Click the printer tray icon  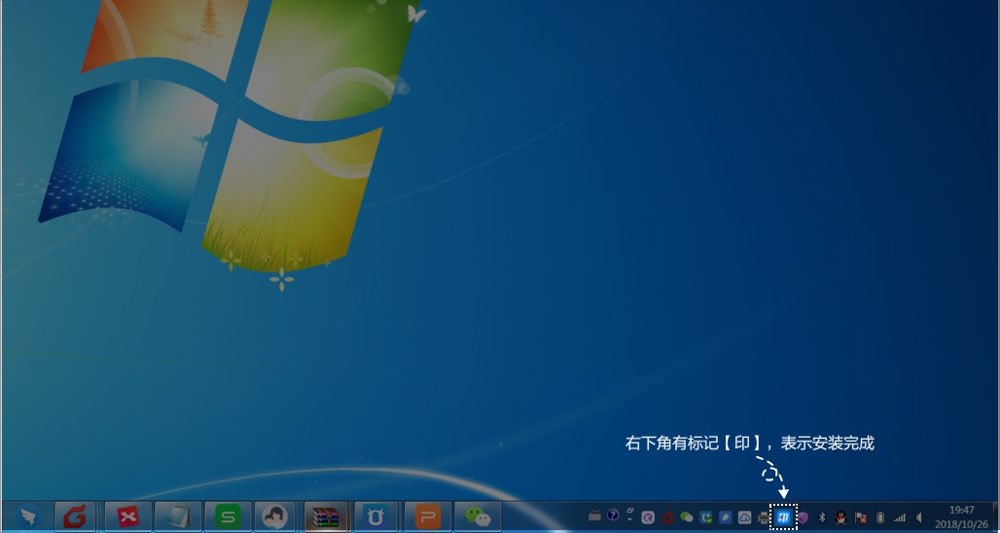(764, 517)
